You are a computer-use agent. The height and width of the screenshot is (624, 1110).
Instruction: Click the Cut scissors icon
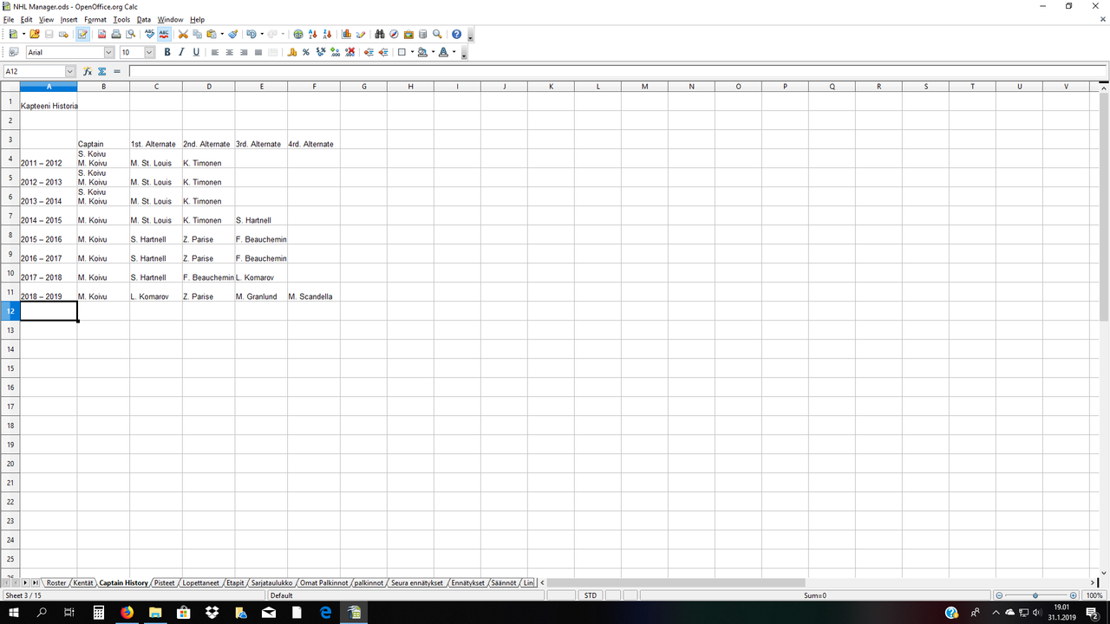183,34
